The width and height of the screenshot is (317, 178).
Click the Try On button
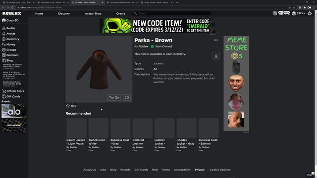[114, 98]
